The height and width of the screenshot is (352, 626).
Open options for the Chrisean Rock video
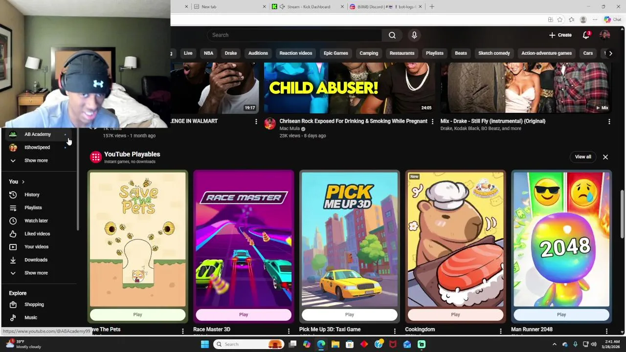point(432,122)
